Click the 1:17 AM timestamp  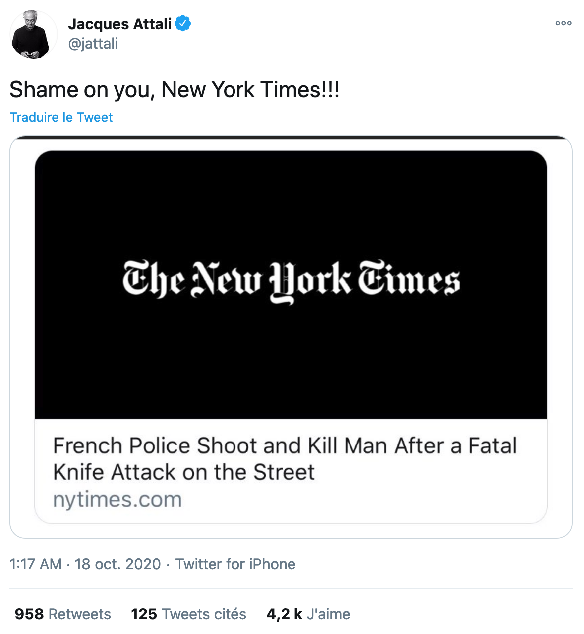[36, 564]
